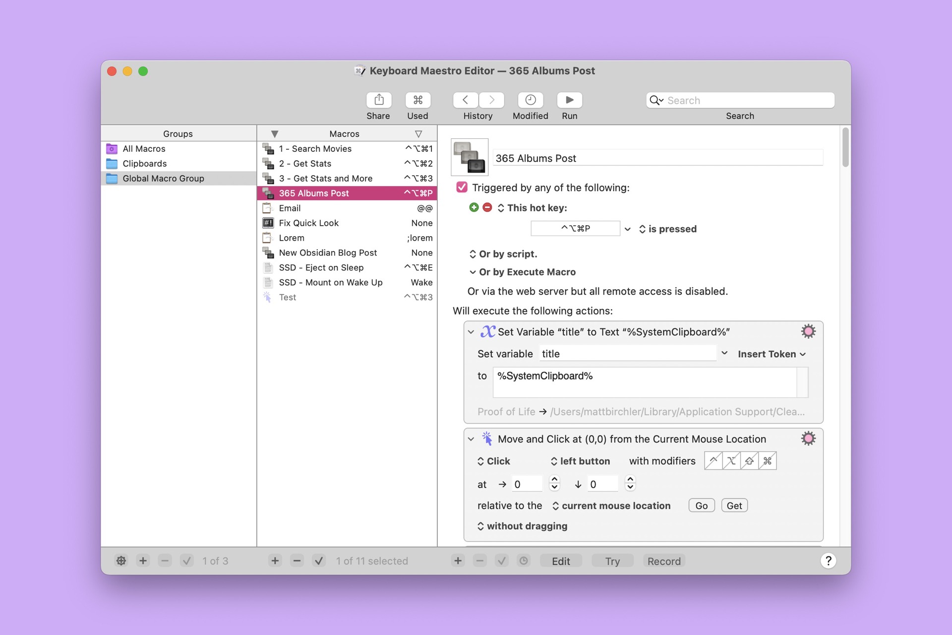The image size is (952, 635).
Task: Select the Global Macro Group
Action: coord(178,179)
